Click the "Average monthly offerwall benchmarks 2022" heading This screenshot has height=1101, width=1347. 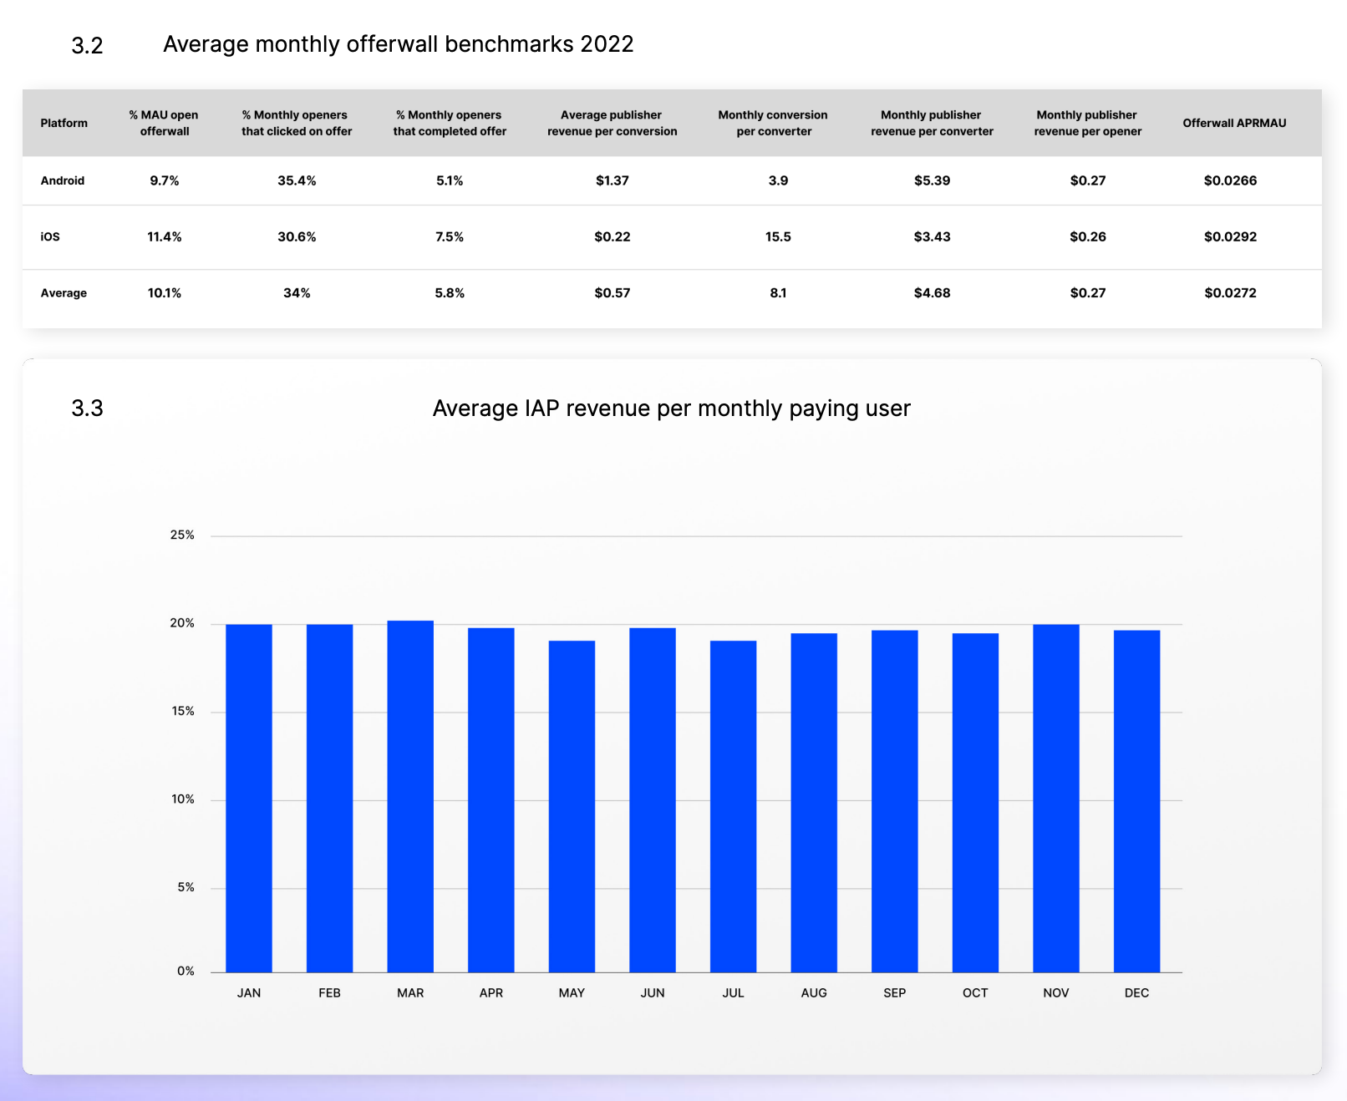click(398, 44)
